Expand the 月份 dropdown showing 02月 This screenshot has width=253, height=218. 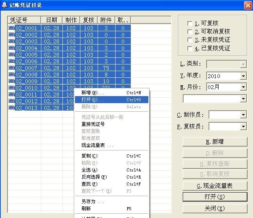pyautogui.click(x=243, y=87)
